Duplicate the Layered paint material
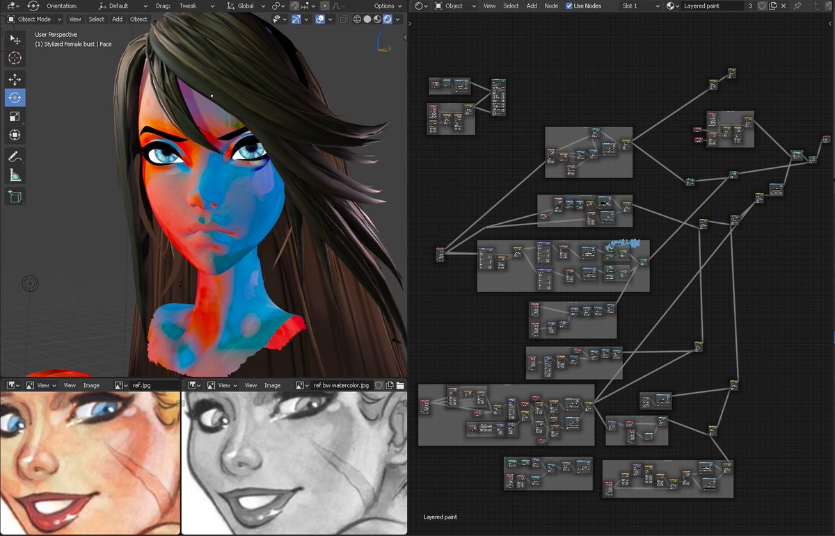835x536 pixels. tap(773, 6)
